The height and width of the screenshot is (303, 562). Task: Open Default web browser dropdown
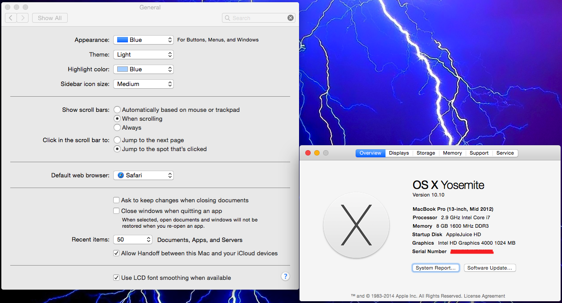tap(143, 175)
